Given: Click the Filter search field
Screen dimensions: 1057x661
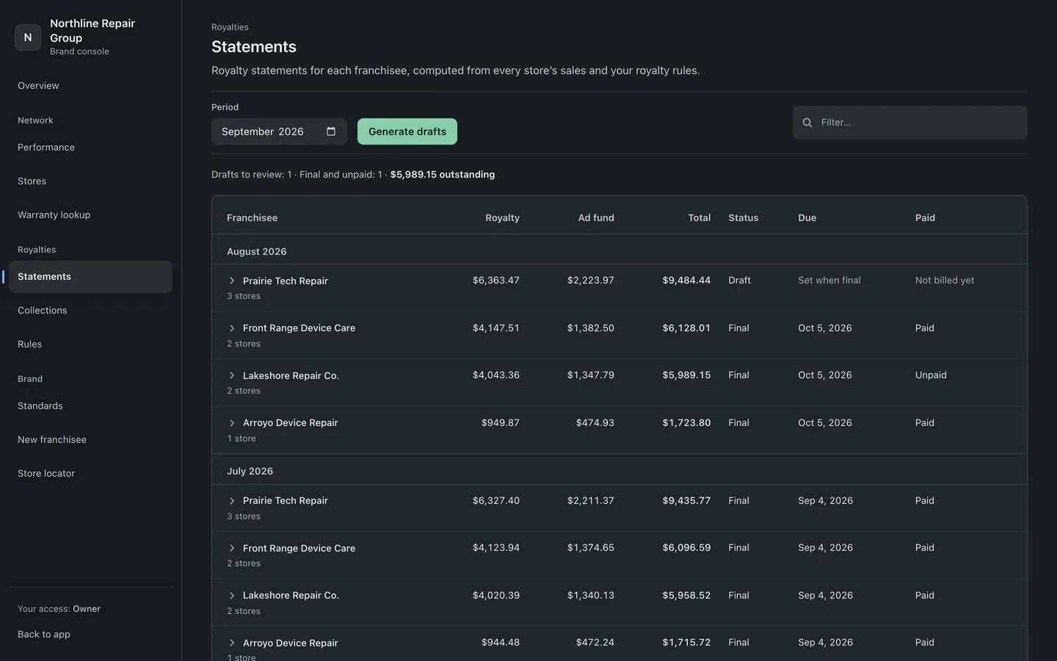Looking at the screenshot, I should pyautogui.click(x=910, y=123).
